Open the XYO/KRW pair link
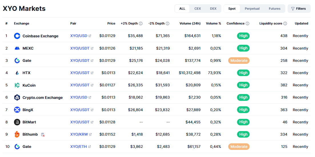Viewport: 315px width, 157px height. click(79, 134)
